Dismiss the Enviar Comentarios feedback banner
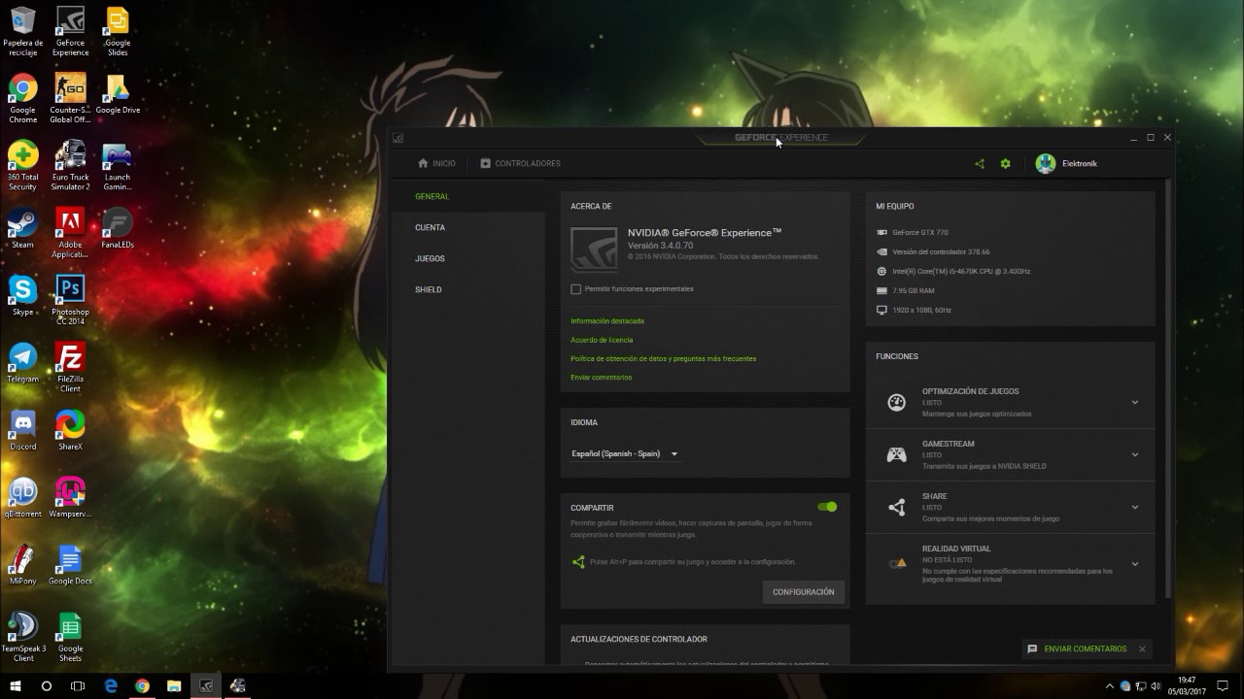This screenshot has width=1244, height=699. [x=1142, y=649]
